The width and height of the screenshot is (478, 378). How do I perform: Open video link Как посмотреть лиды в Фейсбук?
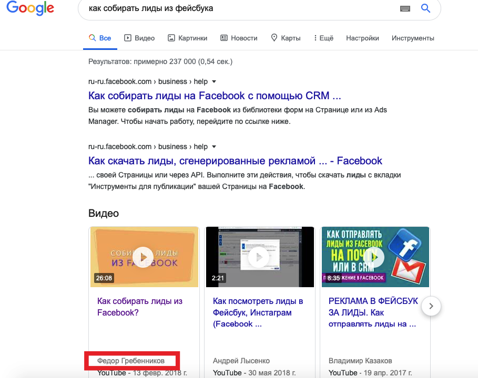pyautogui.click(x=258, y=312)
